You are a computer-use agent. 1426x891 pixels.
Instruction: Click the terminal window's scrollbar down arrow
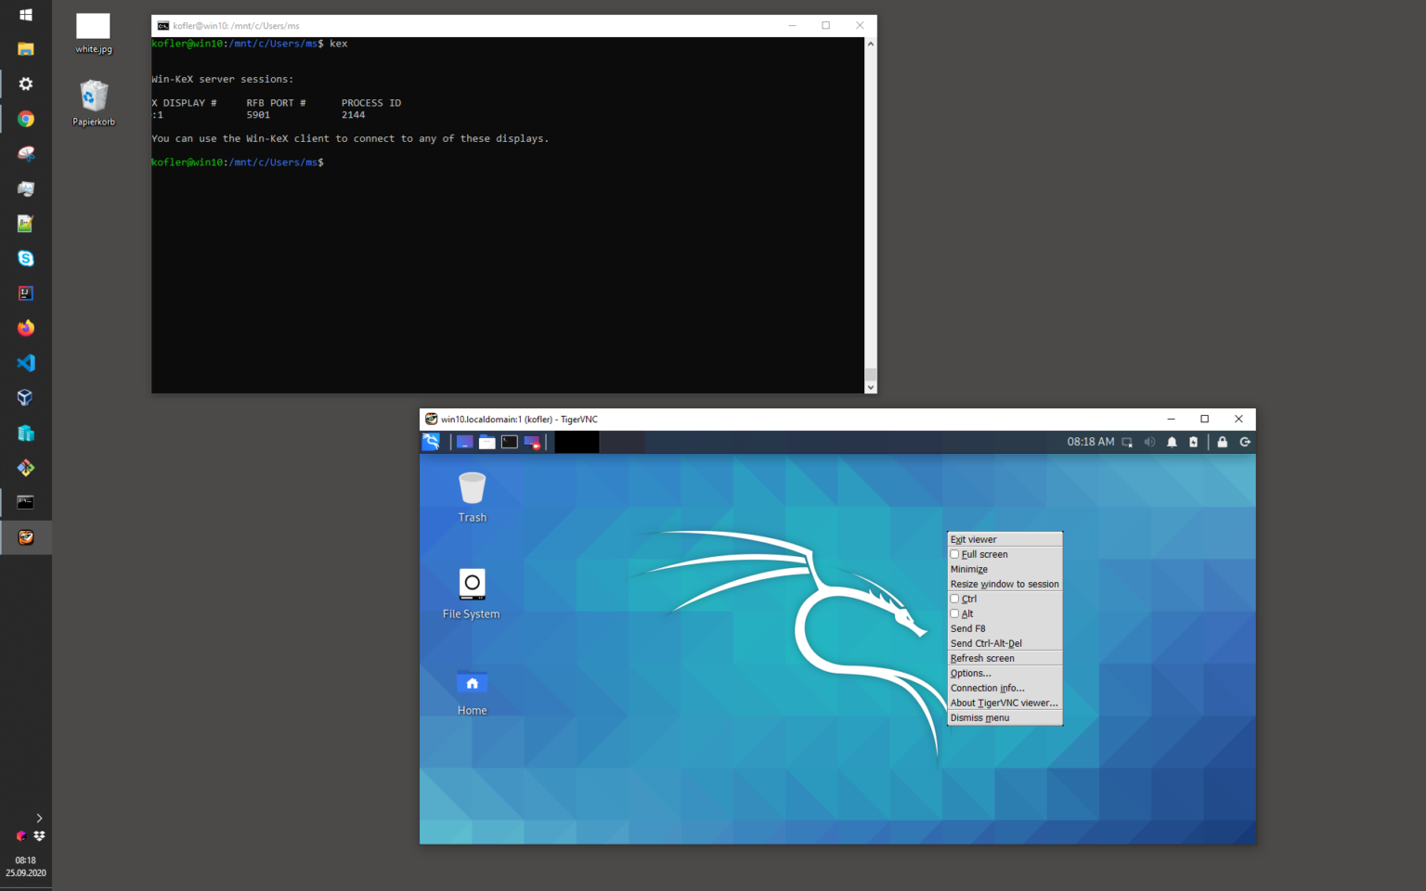pyautogui.click(x=870, y=385)
